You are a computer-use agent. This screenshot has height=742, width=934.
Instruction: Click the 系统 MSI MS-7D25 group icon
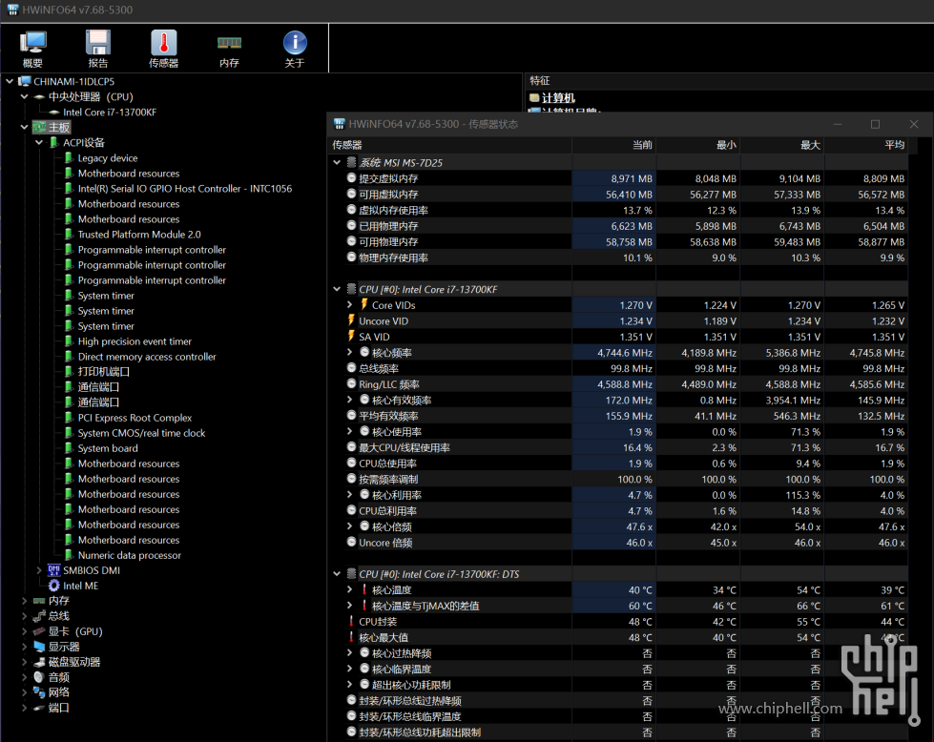[351, 162]
